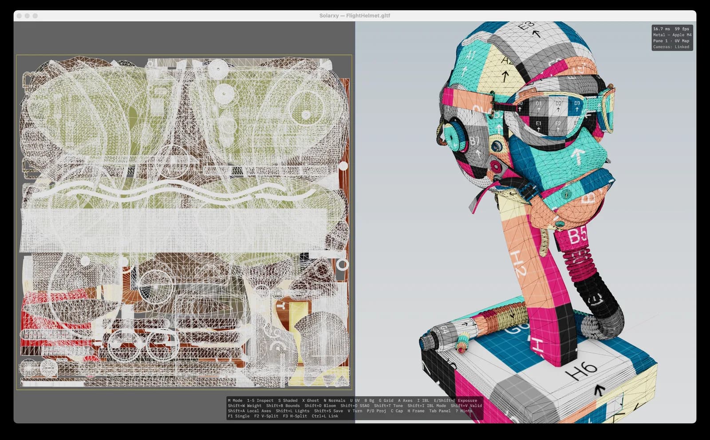Click the 'Pane 1 · UV Map' stats line
The width and height of the screenshot is (710, 440).
tap(671, 41)
